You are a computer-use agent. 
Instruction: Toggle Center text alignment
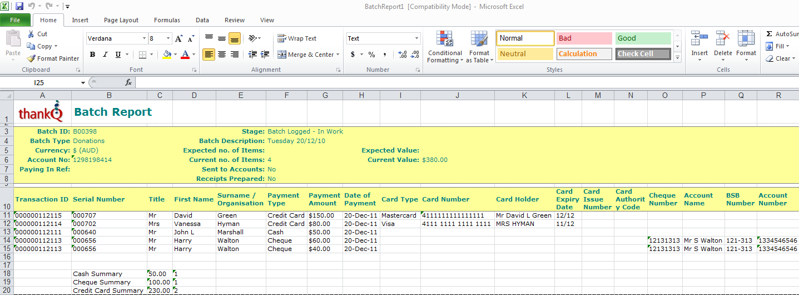point(222,55)
